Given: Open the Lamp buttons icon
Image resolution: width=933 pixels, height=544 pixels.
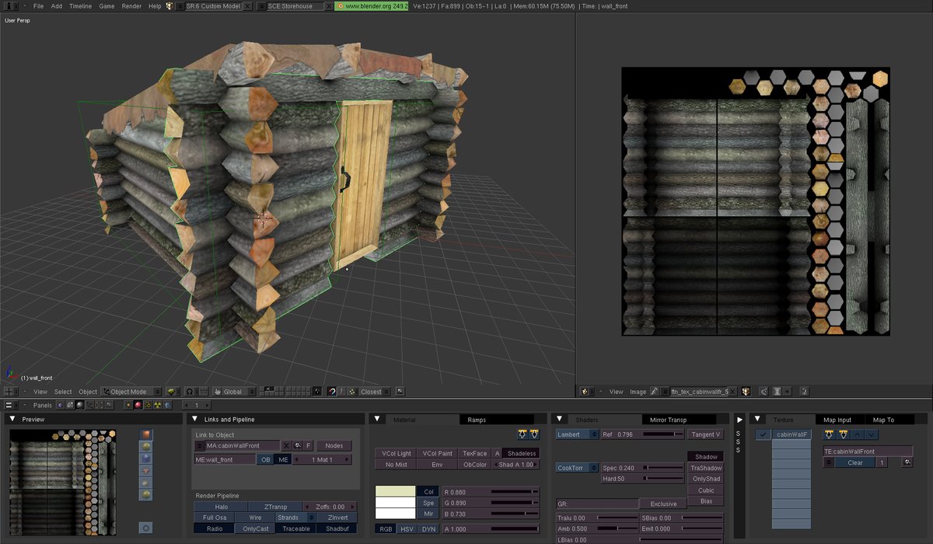Looking at the screenshot, I should pyautogui.click(x=128, y=405).
